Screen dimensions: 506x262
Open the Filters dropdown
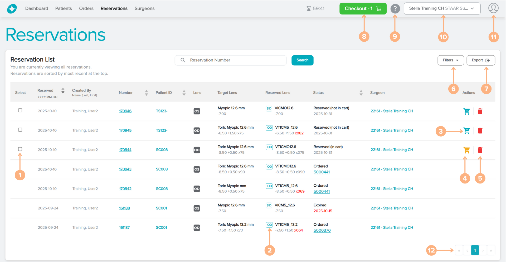pyautogui.click(x=450, y=60)
